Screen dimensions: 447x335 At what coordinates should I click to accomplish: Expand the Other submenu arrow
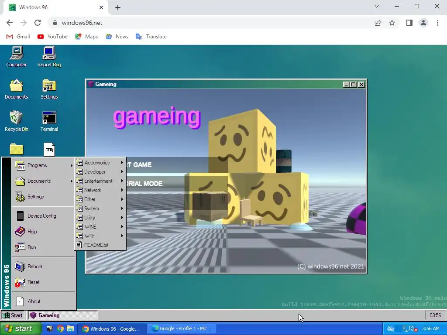(122, 199)
